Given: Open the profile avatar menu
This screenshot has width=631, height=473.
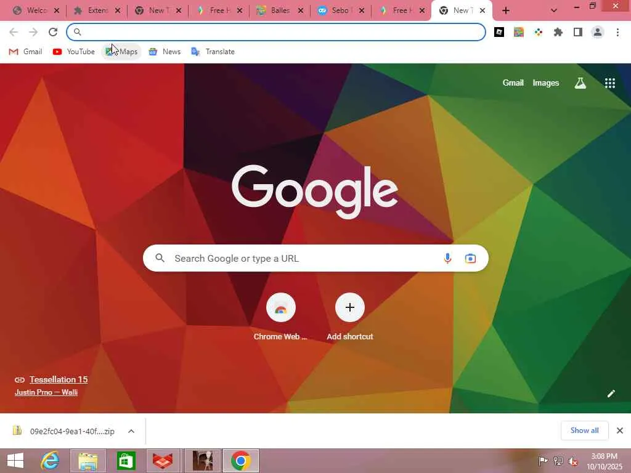Looking at the screenshot, I should click(598, 32).
